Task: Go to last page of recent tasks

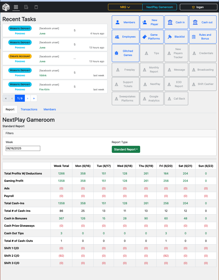Action: [x=34, y=98]
